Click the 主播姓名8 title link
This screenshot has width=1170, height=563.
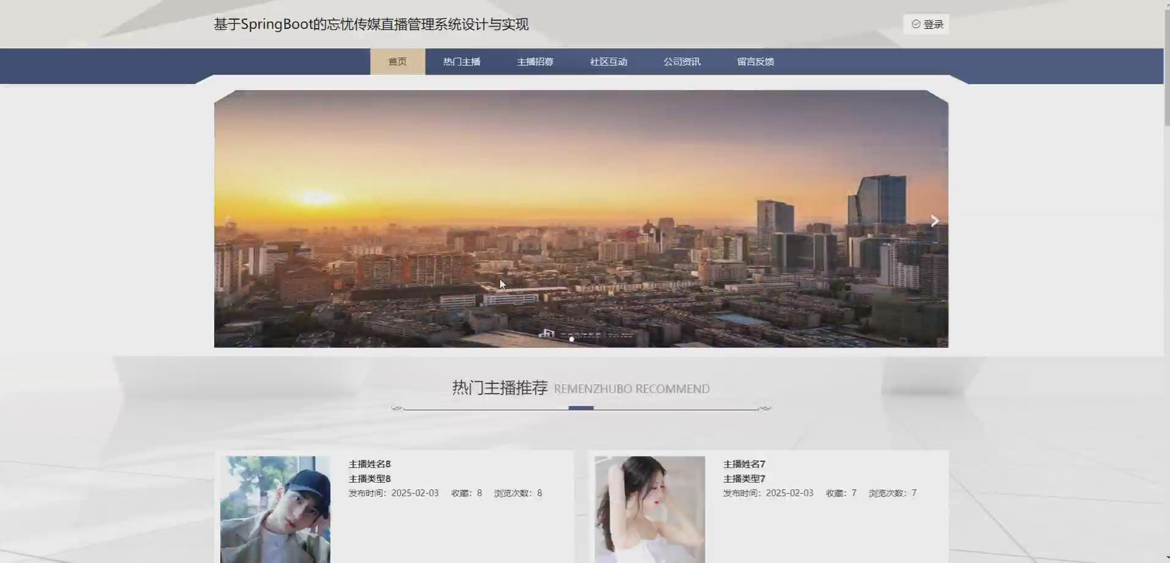pyautogui.click(x=370, y=464)
